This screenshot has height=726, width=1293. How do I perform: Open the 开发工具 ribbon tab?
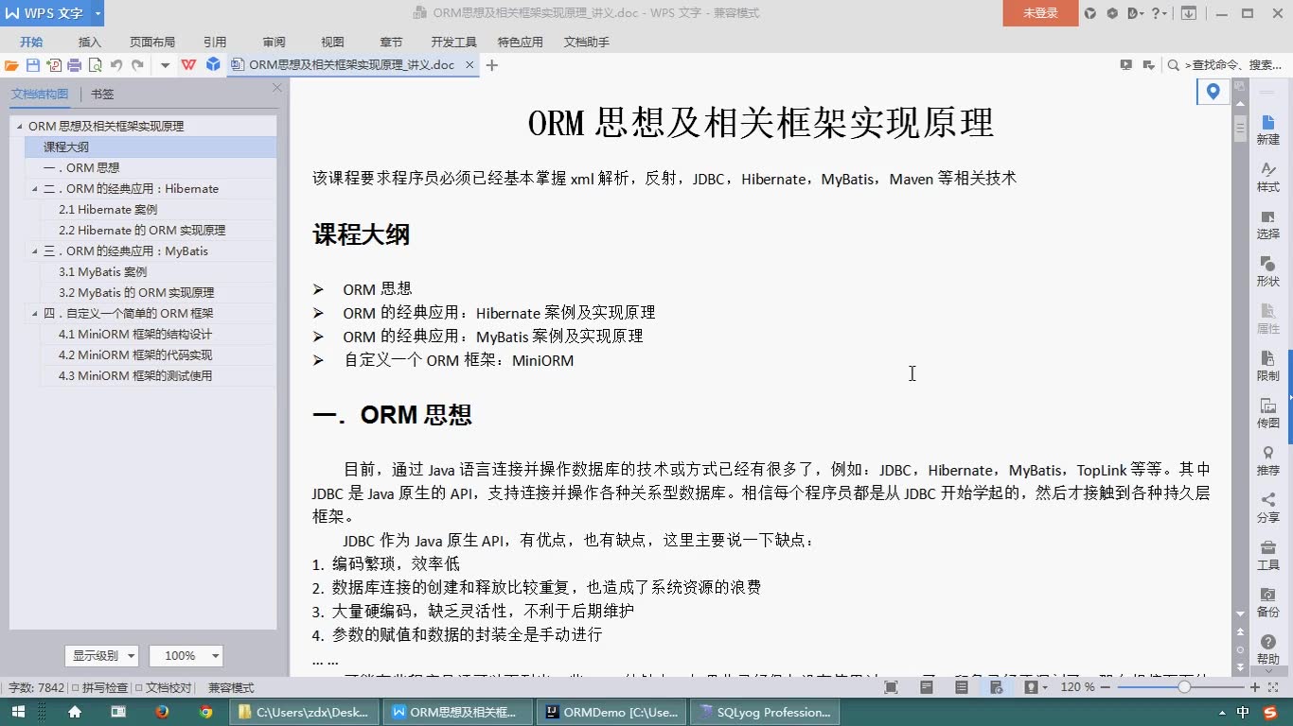point(453,43)
